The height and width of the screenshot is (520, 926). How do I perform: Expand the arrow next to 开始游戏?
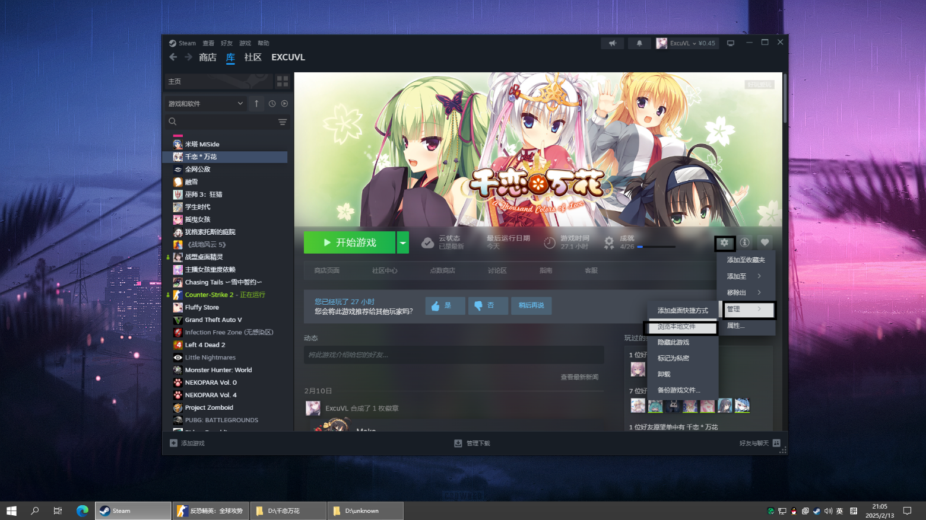tap(402, 243)
